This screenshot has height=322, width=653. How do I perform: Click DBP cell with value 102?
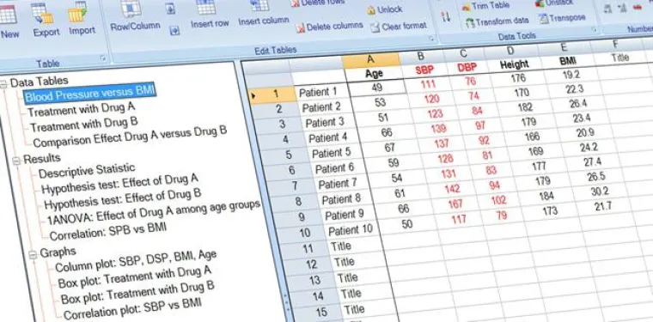[497, 201]
